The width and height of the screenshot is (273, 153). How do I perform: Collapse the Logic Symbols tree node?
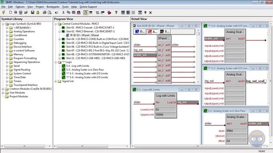(3, 24)
